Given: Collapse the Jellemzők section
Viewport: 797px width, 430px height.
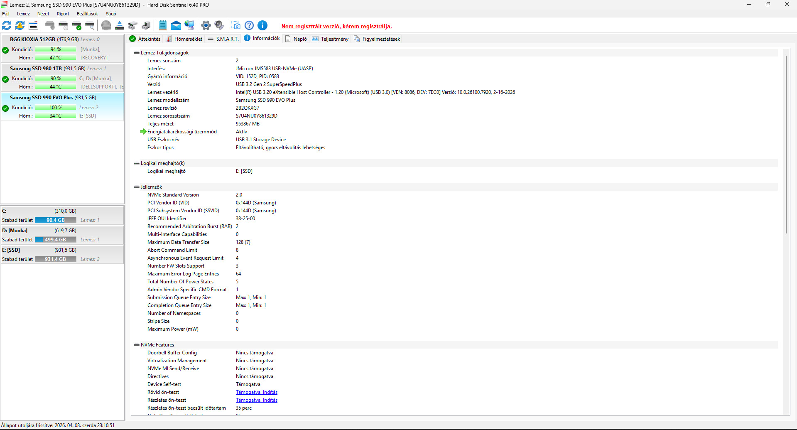Looking at the screenshot, I should pyautogui.click(x=137, y=187).
